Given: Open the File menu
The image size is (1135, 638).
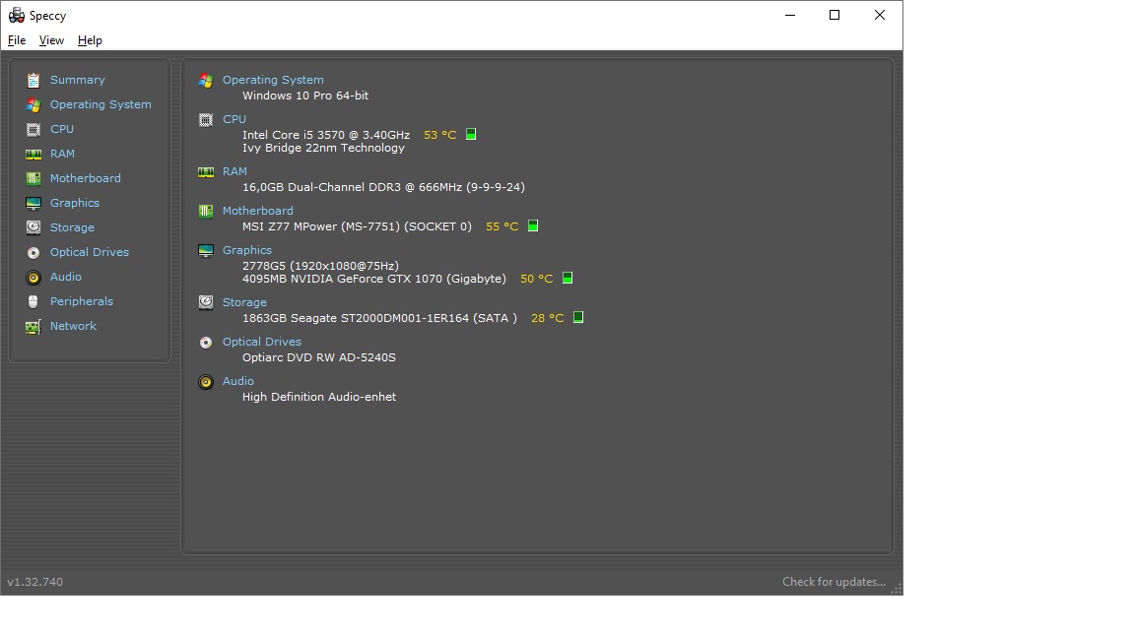Looking at the screenshot, I should [17, 40].
